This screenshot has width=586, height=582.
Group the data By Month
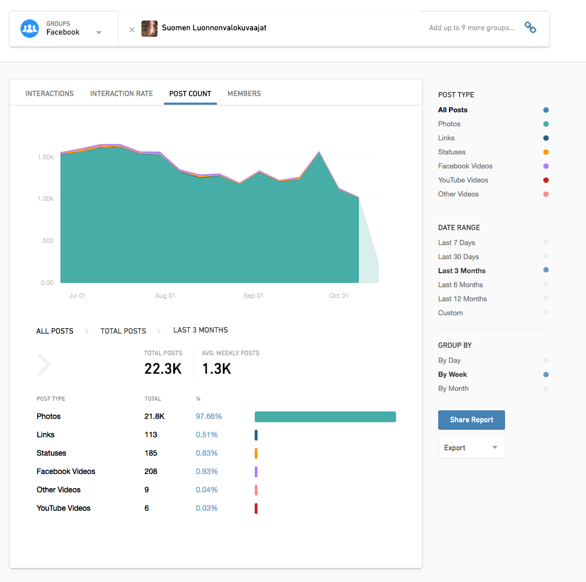pyautogui.click(x=453, y=389)
